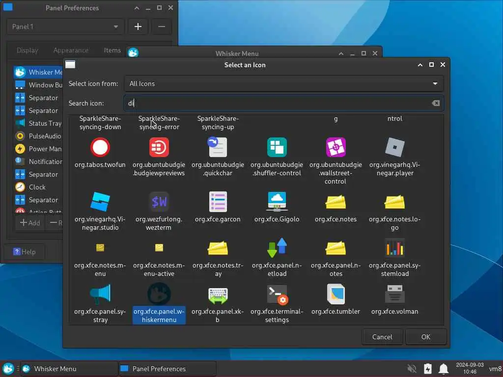The width and height of the screenshot is (503, 377).
Task: Select the org.xfce.terminal-settings icon
Action: (278, 295)
